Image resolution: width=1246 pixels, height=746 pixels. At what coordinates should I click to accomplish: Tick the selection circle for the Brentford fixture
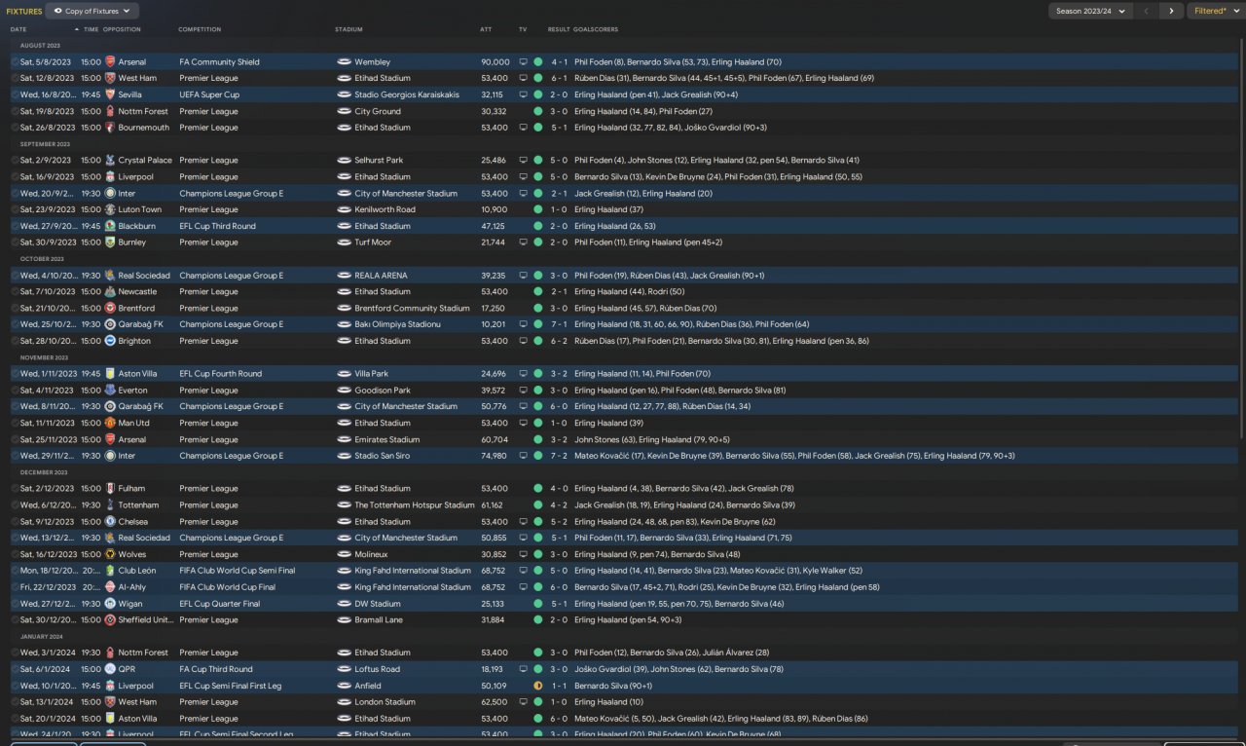pyautogui.click(x=15, y=308)
